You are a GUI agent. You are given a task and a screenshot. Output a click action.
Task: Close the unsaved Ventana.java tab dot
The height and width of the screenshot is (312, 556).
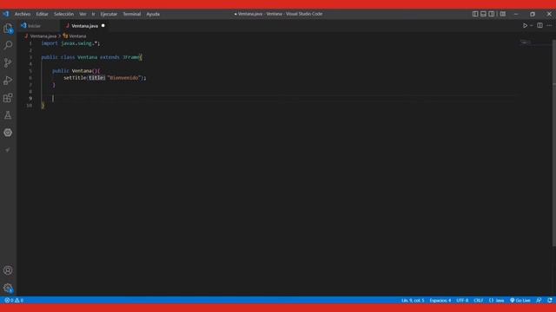[x=103, y=26]
